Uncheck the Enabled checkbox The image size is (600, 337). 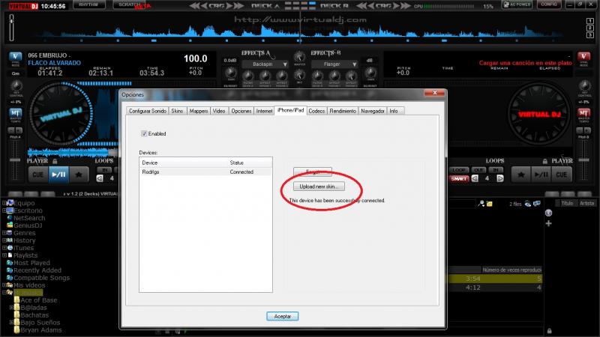[144, 134]
